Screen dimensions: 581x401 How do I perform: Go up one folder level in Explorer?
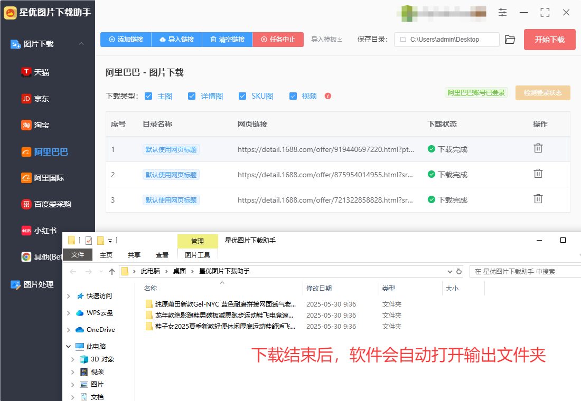[112, 272]
